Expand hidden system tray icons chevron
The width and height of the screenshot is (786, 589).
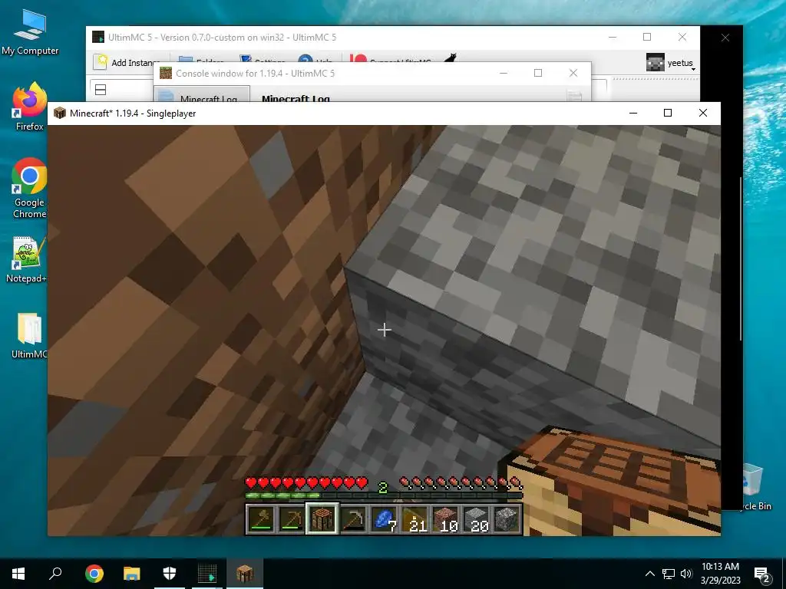pyautogui.click(x=649, y=574)
